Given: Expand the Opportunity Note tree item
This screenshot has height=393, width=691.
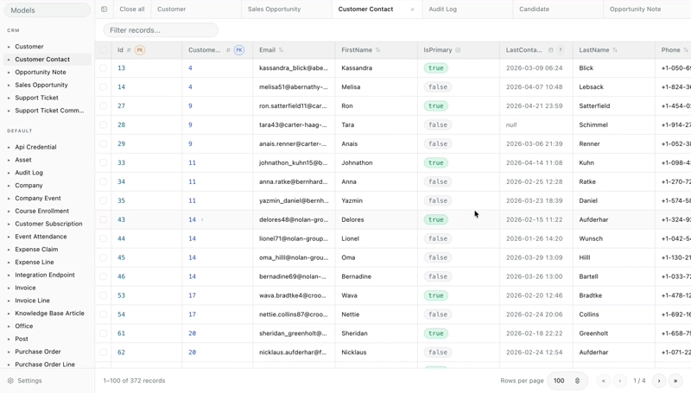Looking at the screenshot, I should [x=9, y=73].
